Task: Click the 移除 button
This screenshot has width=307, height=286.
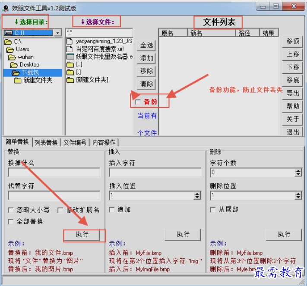Action: coord(146,71)
